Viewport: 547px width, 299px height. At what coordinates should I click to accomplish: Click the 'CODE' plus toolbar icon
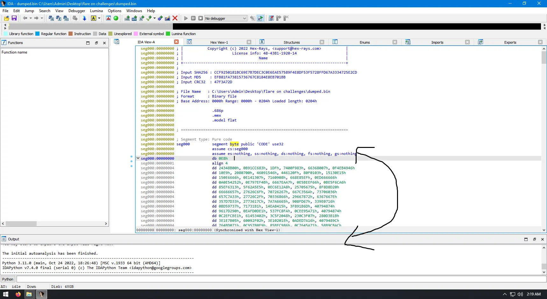(x=127, y=18)
